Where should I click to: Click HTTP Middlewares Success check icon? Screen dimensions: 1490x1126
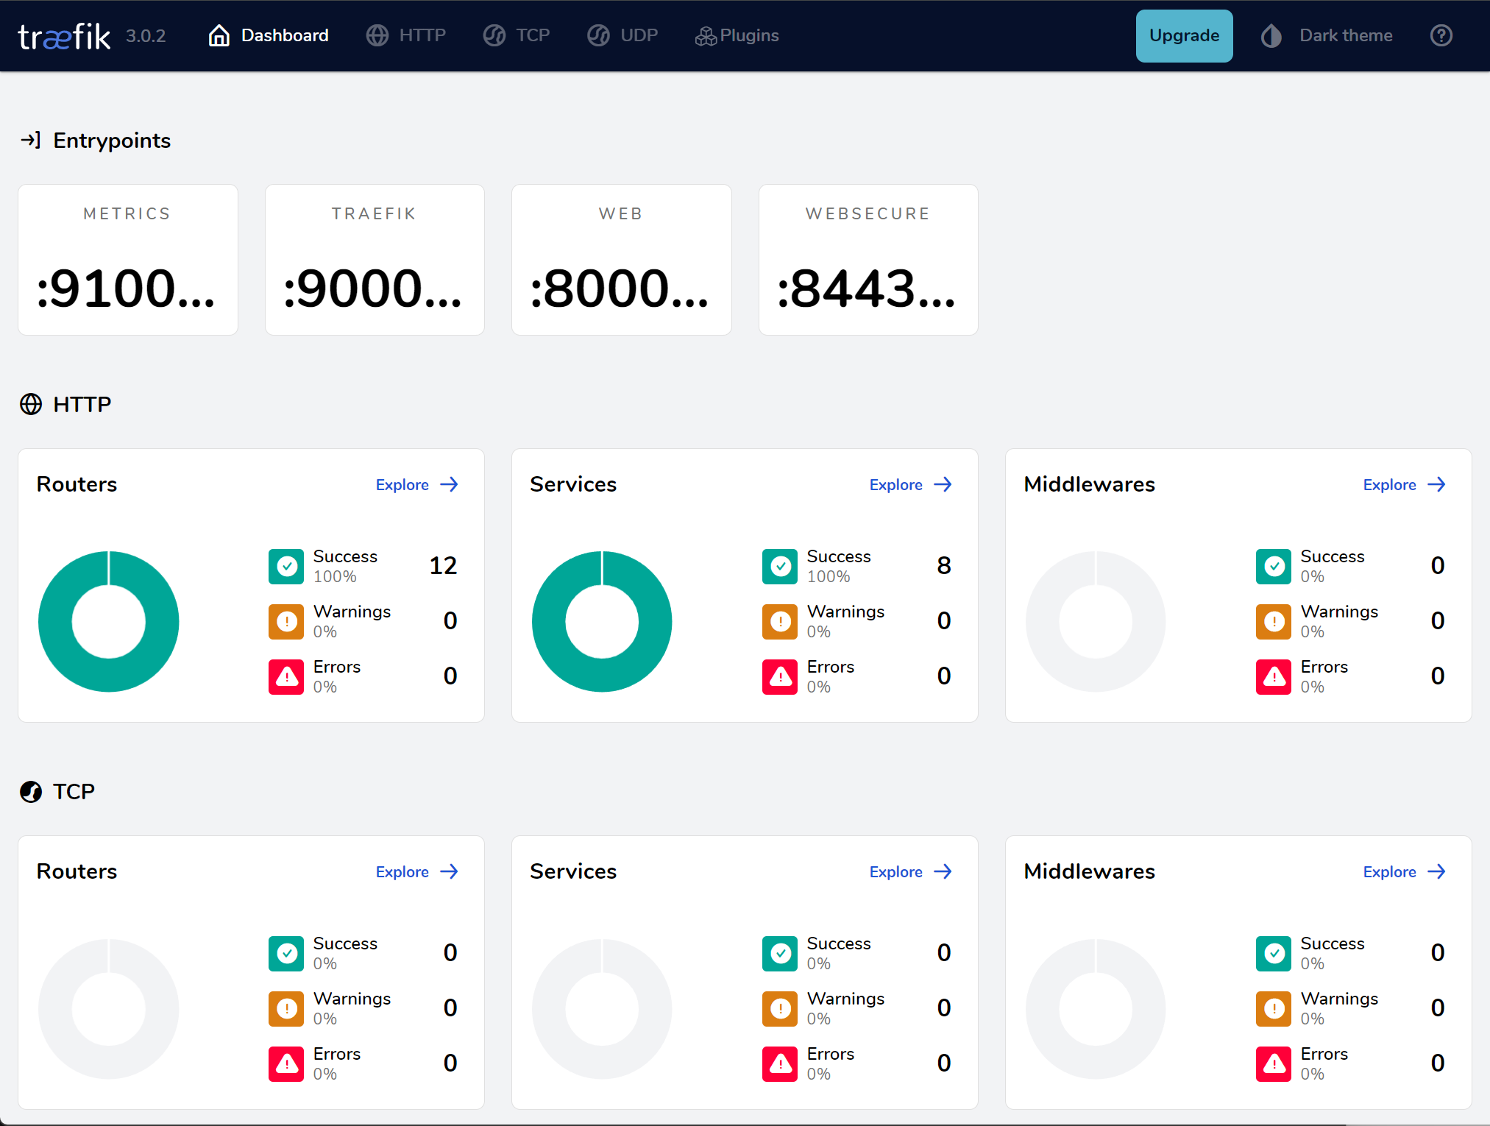point(1274,566)
